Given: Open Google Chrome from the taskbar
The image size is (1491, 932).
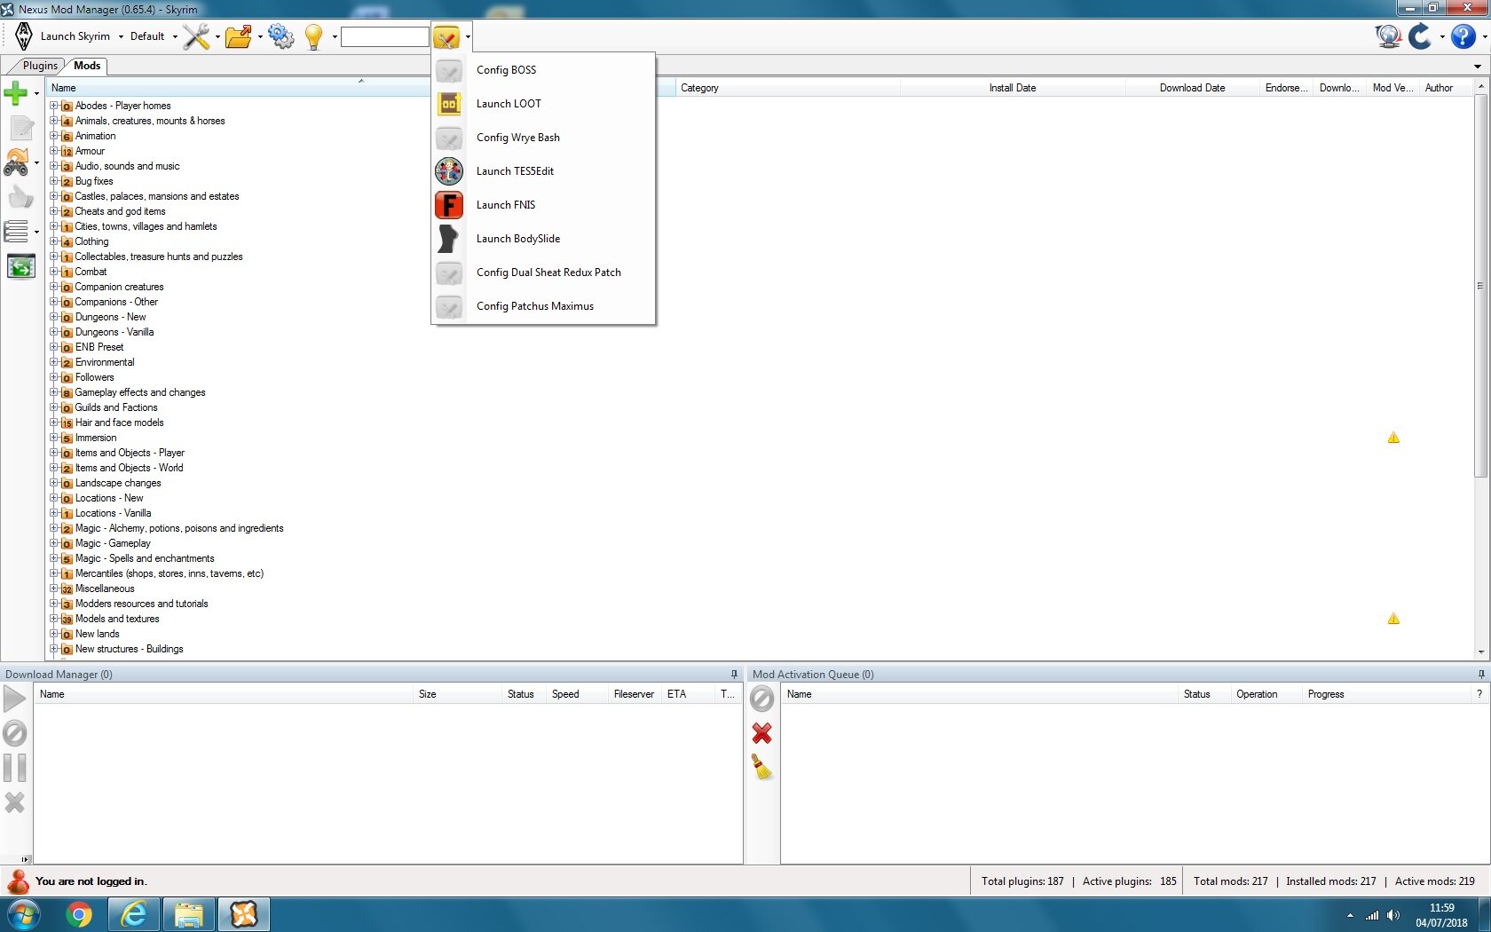Looking at the screenshot, I should coord(79,914).
